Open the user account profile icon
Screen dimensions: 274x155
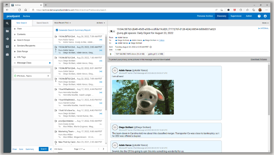(265, 16)
